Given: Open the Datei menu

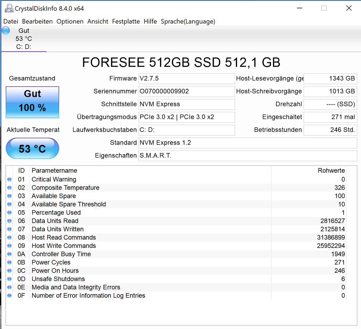Looking at the screenshot, I should pos(11,21).
